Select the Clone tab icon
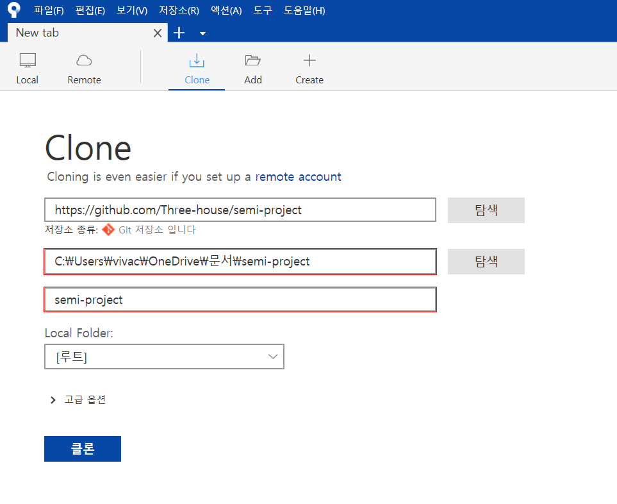 197,61
